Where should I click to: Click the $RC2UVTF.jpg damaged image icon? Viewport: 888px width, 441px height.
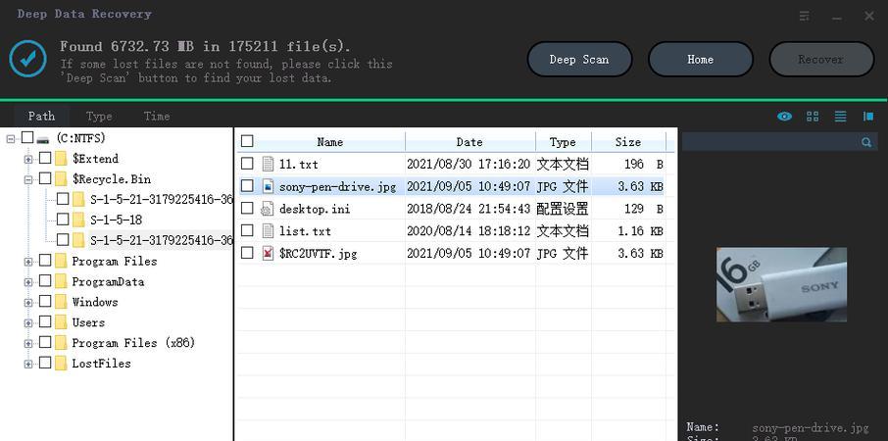tap(268, 253)
